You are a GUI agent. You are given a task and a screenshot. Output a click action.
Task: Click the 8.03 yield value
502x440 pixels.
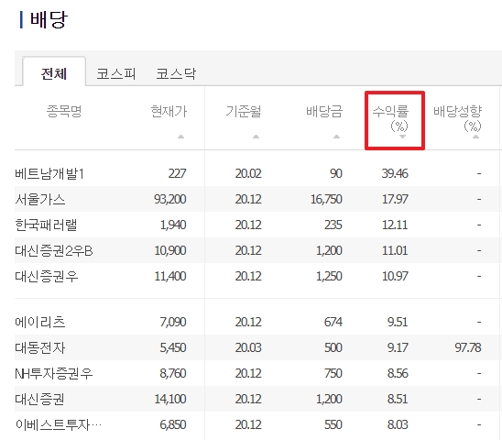click(x=398, y=424)
